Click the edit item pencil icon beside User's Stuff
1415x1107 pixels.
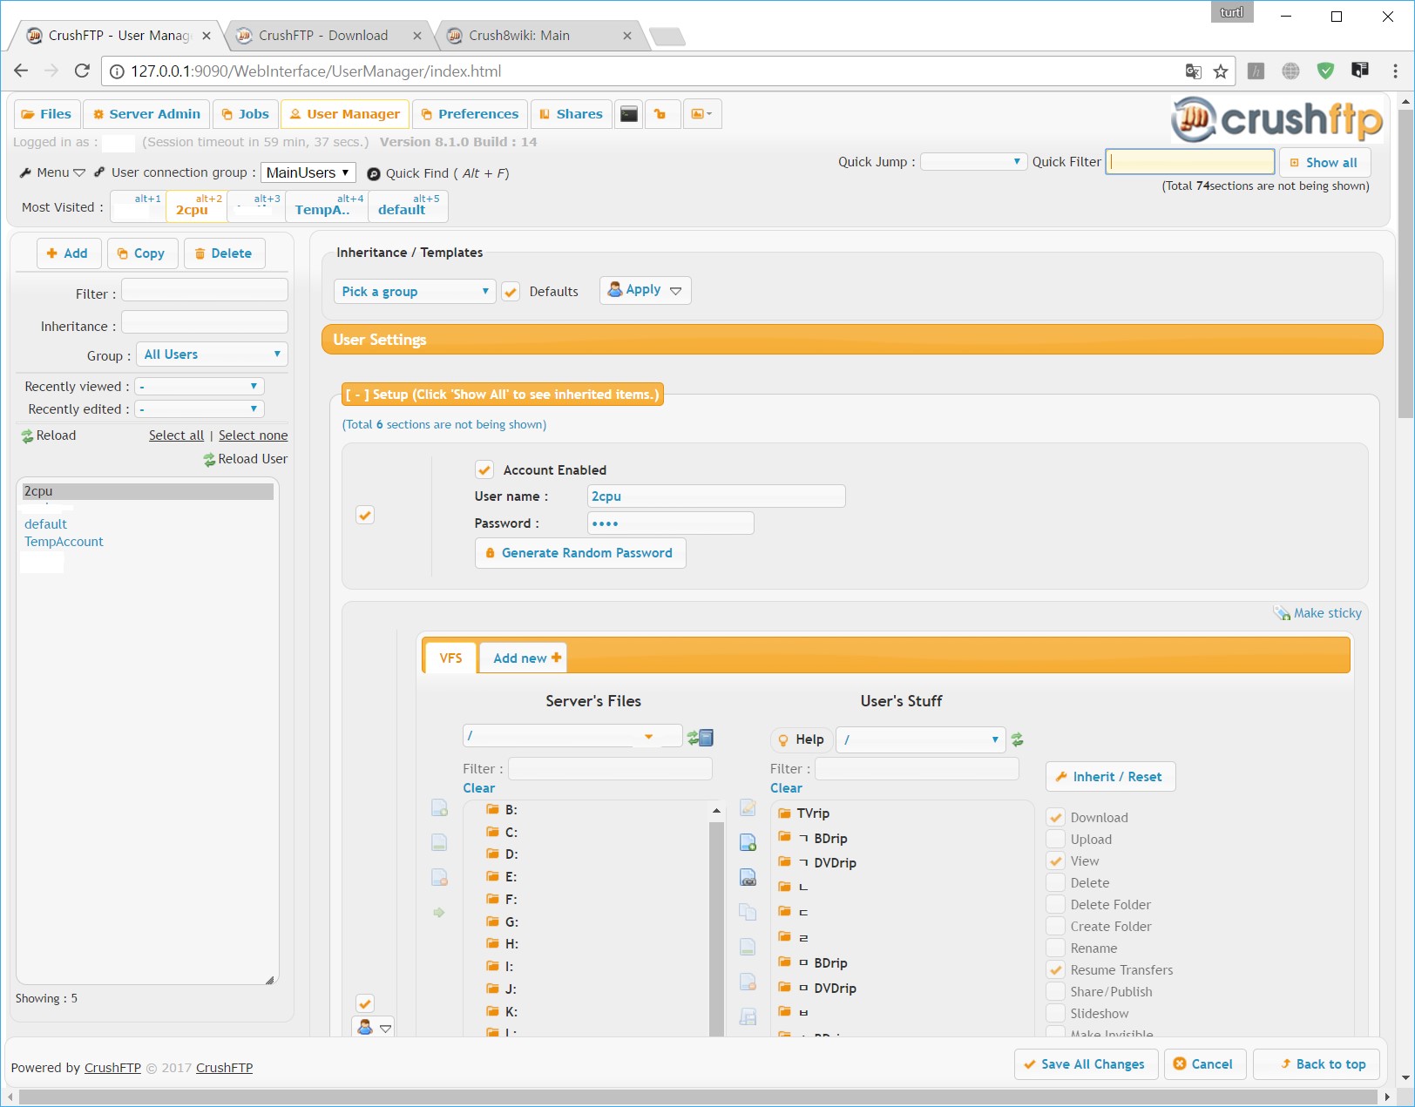pos(748,808)
